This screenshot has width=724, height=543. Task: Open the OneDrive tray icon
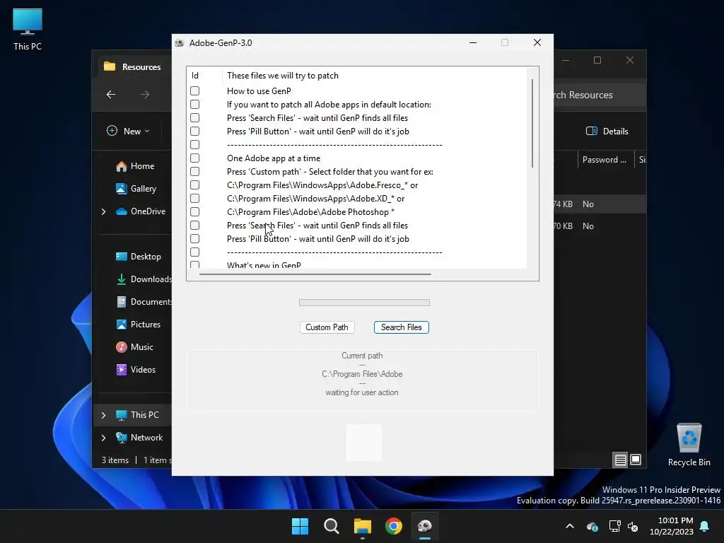click(x=592, y=526)
